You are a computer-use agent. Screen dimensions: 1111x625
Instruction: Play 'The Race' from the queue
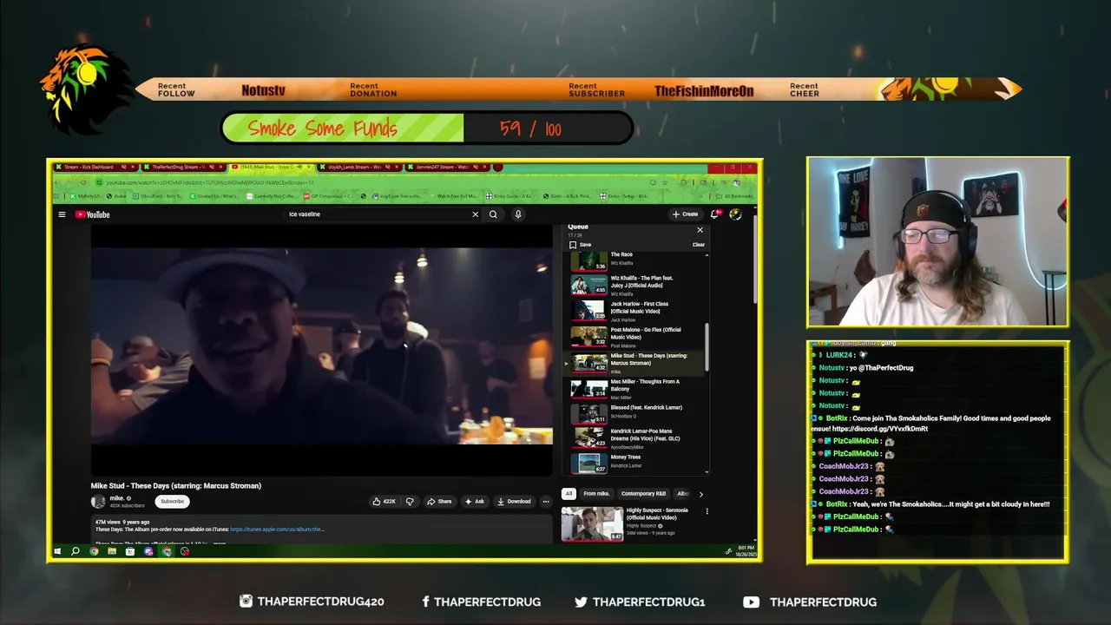638,259
